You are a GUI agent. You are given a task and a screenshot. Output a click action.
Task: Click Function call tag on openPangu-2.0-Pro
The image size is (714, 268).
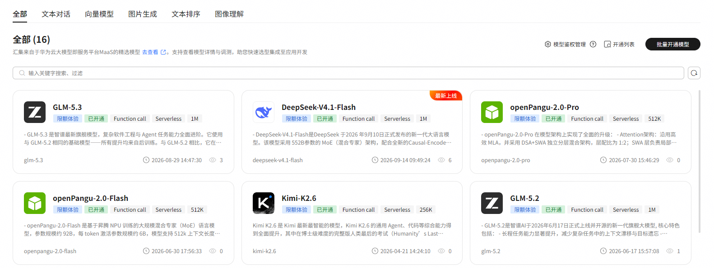(587, 119)
